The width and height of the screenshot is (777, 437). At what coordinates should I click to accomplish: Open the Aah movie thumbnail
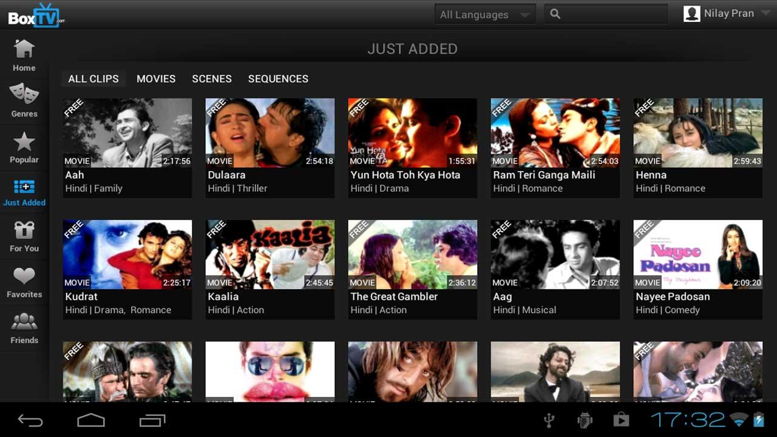127,133
